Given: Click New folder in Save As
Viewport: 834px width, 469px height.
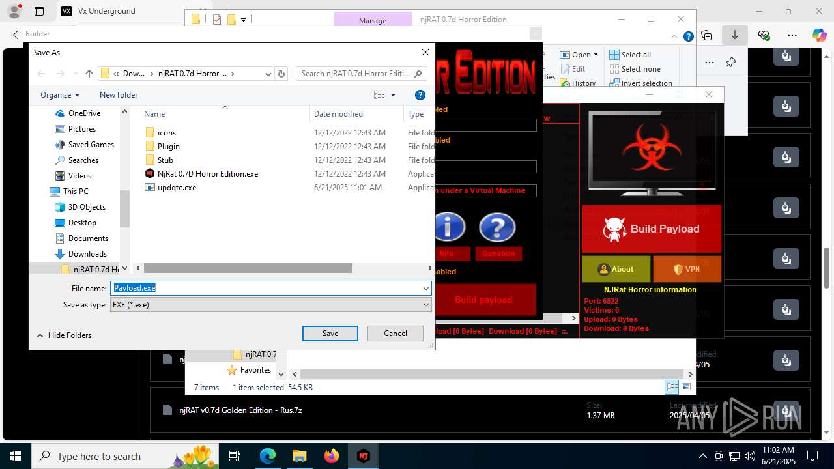Looking at the screenshot, I should pyautogui.click(x=119, y=95).
